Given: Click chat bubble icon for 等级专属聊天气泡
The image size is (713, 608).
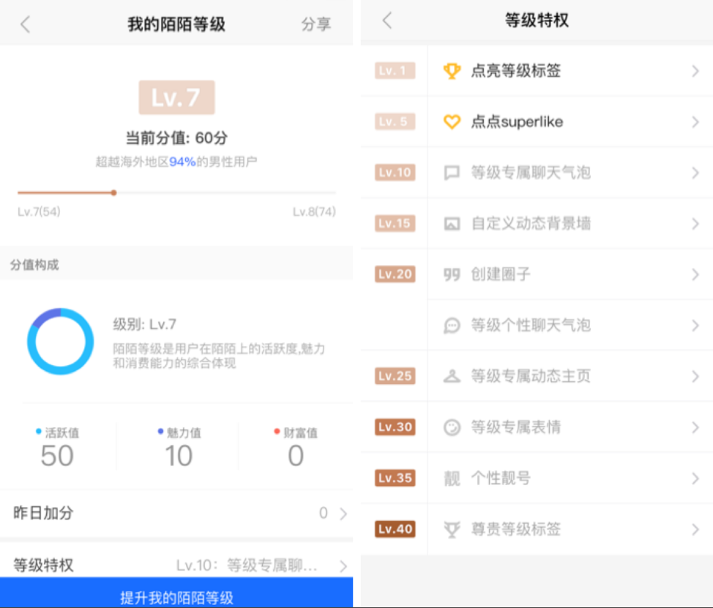Looking at the screenshot, I should [x=452, y=173].
